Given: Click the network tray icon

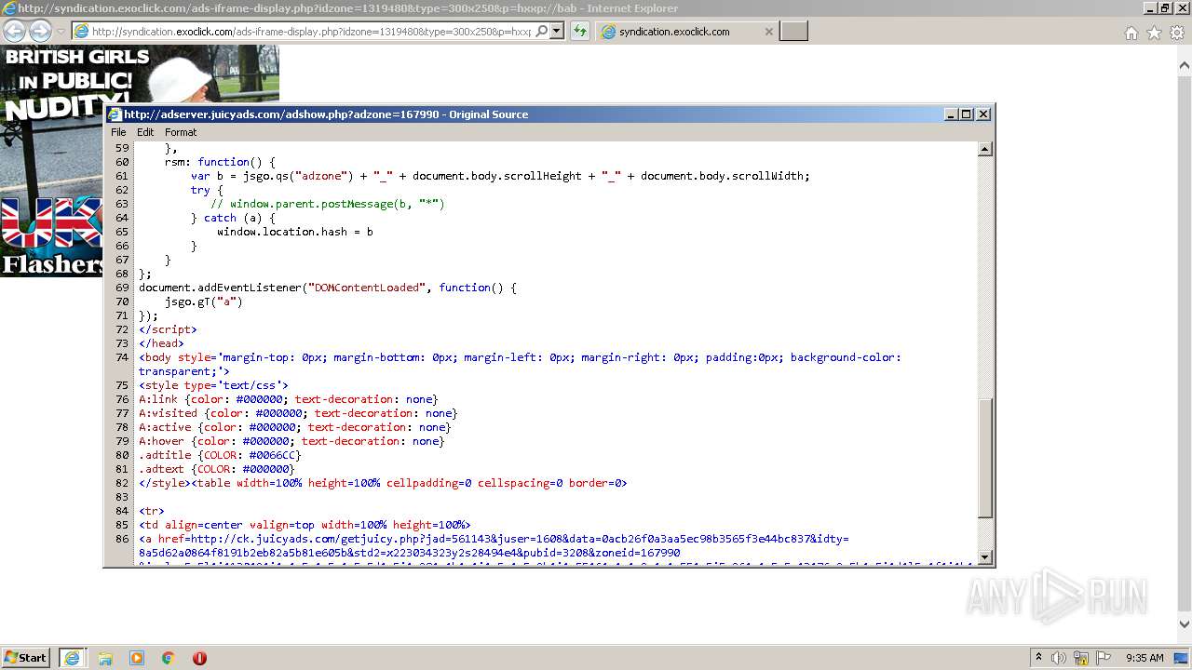Looking at the screenshot, I should point(1081,658).
